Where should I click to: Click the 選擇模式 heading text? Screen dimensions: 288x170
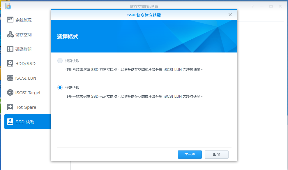point(68,37)
